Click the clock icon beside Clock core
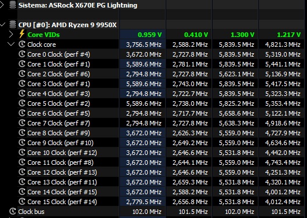 (x=22, y=45)
